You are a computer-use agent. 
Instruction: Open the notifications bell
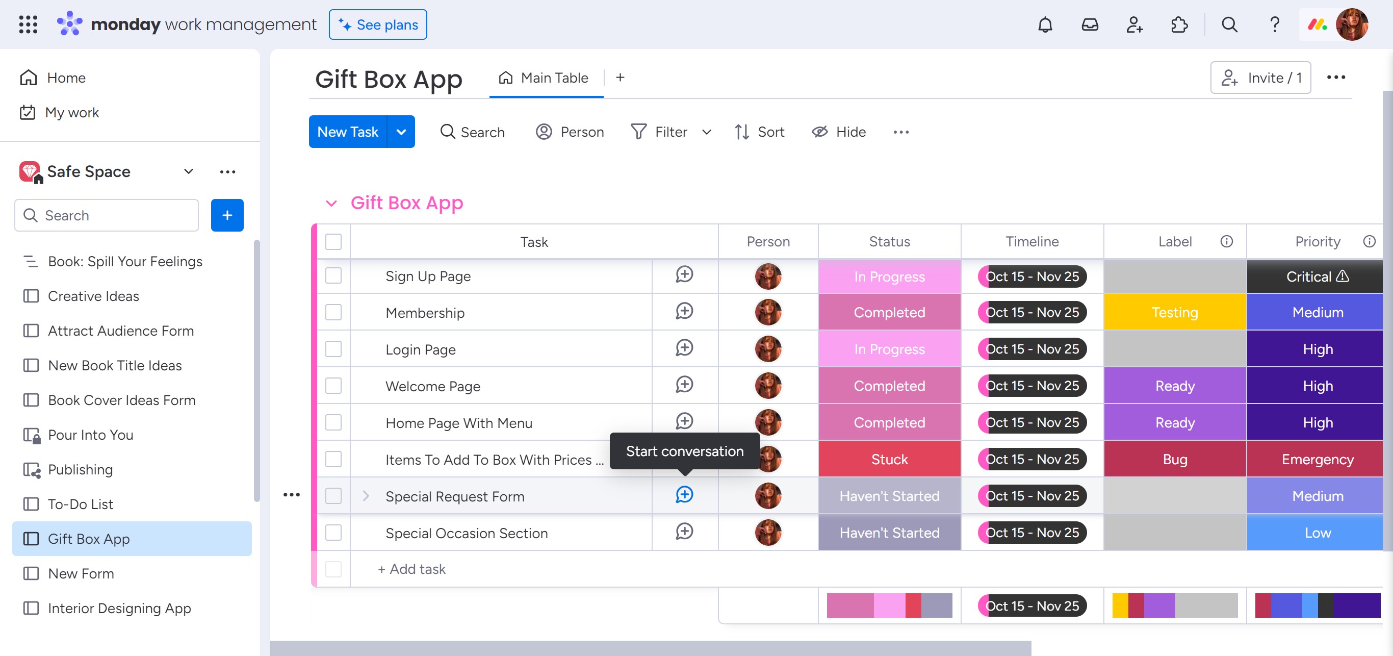point(1045,25)
